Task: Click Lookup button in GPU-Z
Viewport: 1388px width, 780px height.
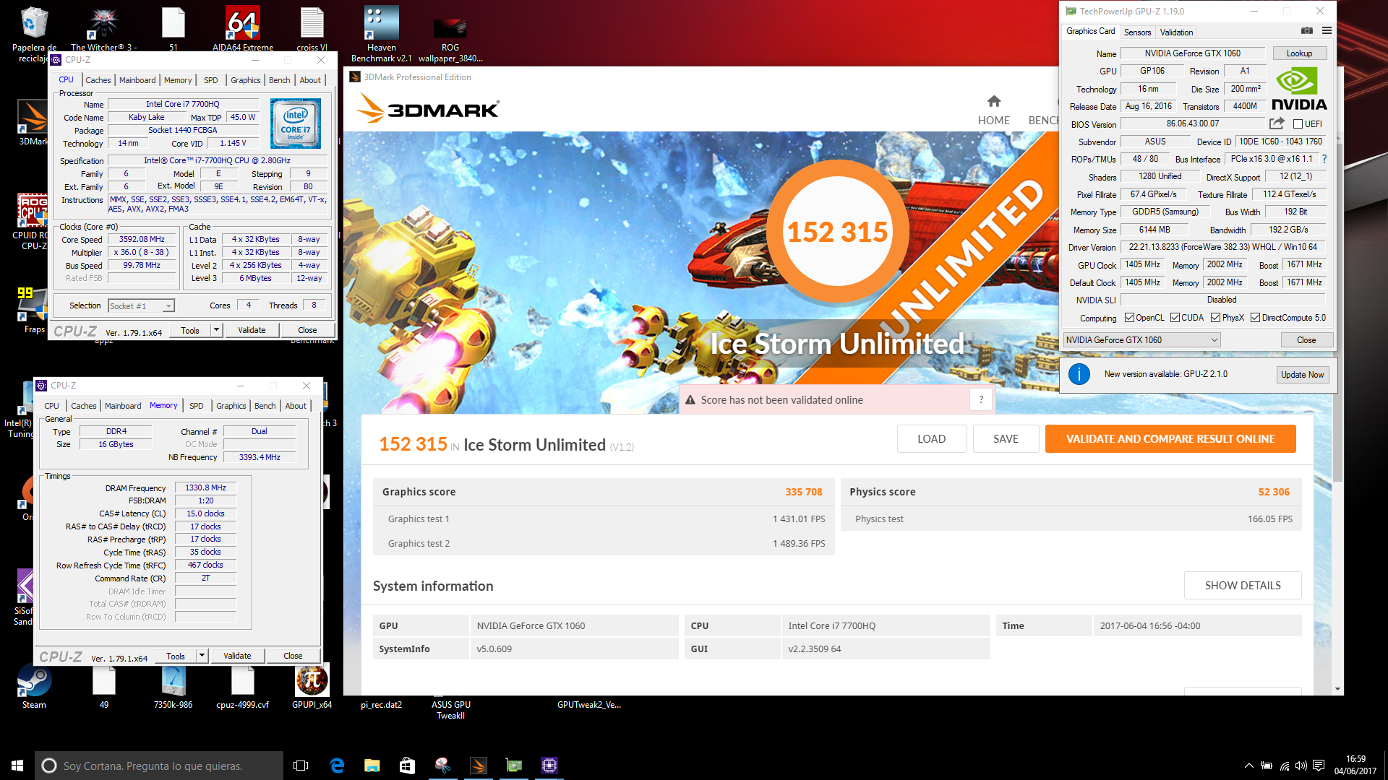Action: point(1299,53)
